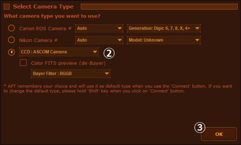Click the circled number 2 marker

click(109, 53)
